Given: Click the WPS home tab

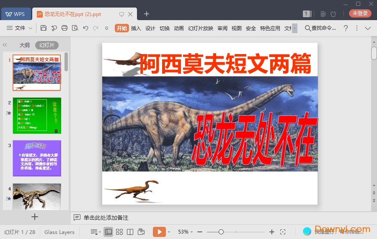Looking at the screenshot, I should (16, 14).
